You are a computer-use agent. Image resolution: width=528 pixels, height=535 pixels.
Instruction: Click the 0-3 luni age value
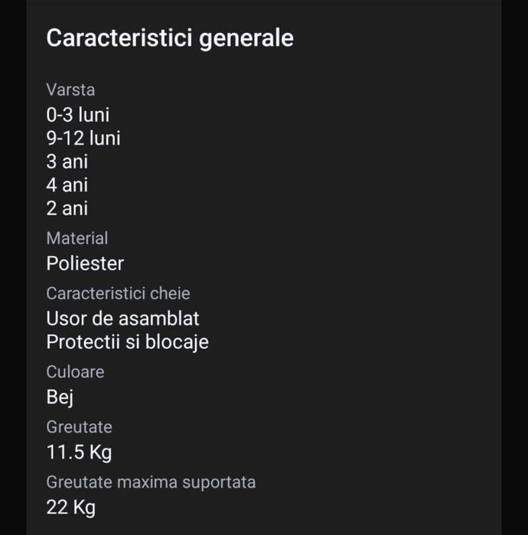77,115
